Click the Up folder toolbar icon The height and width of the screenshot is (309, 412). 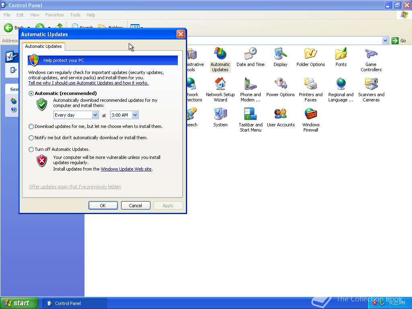[x=60, y=26]
